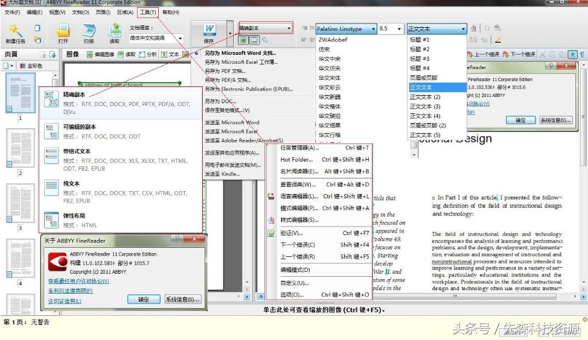Click the pilcrow show-formatting icon

[582, 54]
